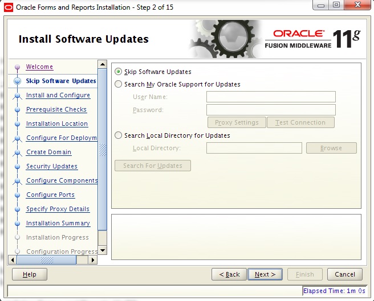Select the Skip Software Updates radio button
This screenshot has width=374, height=301.
[x=119, y=72]
